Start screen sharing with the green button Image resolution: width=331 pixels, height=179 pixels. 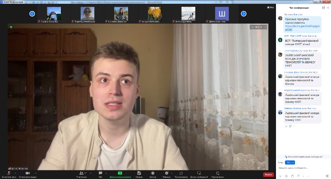[120, 174]
